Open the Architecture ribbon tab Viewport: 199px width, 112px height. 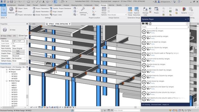pos(12,5)
